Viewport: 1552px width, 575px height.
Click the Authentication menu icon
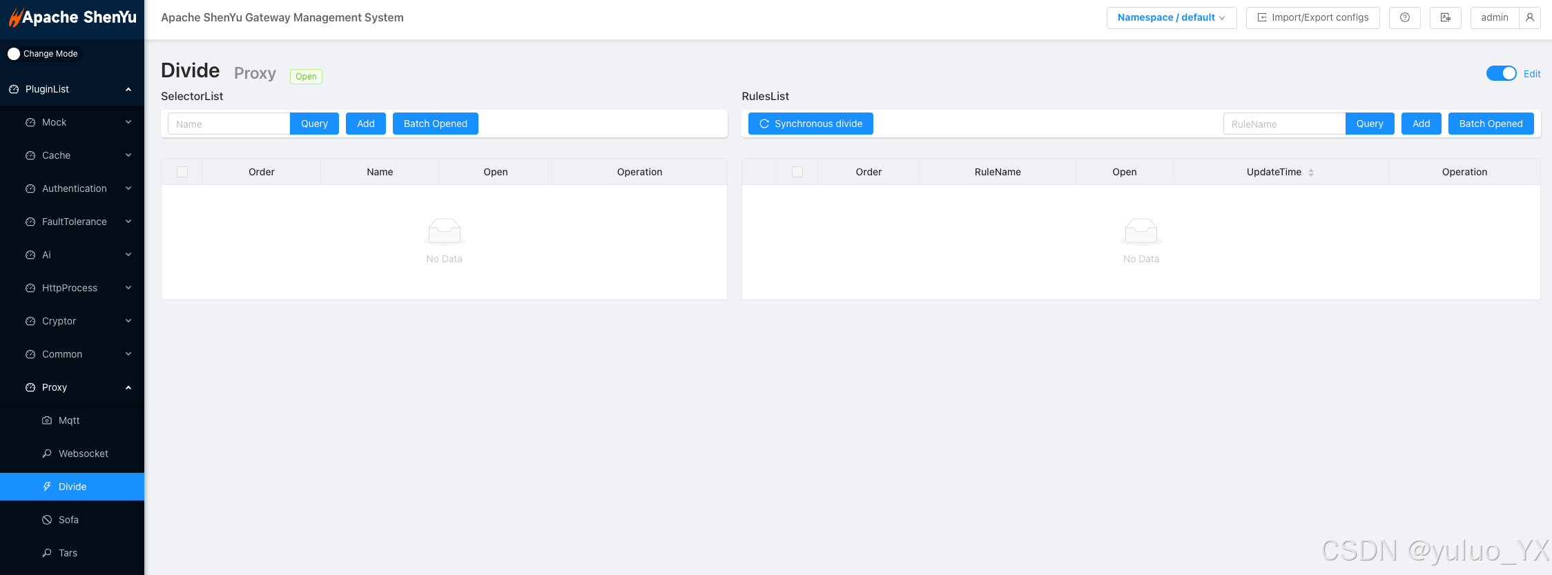click(x=30, y=188)
